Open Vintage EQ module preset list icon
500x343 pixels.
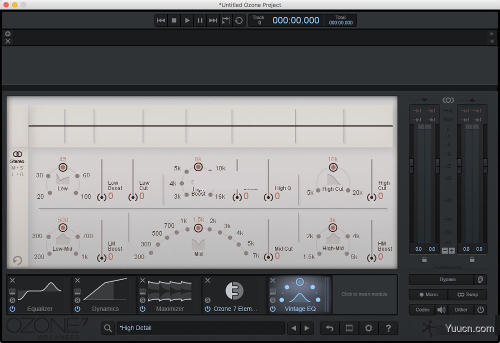pos(272,291)
